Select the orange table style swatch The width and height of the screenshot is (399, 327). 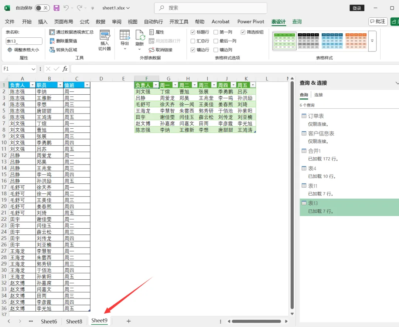click(356, 41)
